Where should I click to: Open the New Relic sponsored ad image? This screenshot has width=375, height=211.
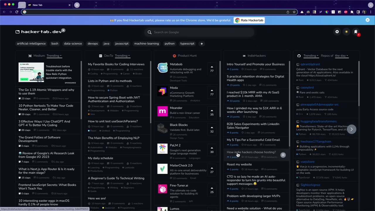31,72
